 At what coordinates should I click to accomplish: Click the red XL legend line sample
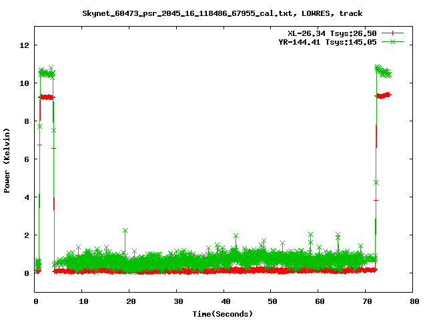[x=392, y=33]
